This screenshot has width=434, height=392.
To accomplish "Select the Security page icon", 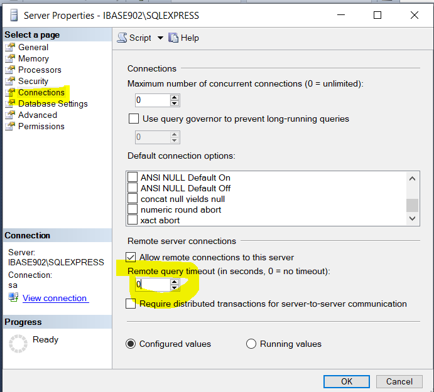I will [10, 82].
